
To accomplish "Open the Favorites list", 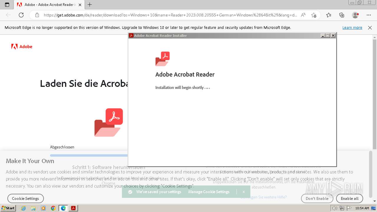I will pos(329,15).
